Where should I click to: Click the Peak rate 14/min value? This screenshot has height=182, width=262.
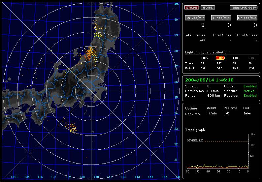[212, 113]
